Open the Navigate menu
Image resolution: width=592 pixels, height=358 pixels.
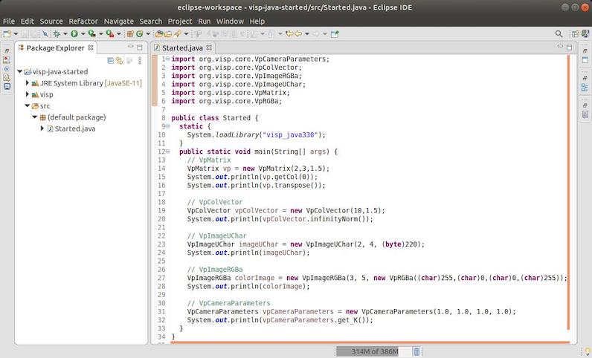tap(119, 22)
